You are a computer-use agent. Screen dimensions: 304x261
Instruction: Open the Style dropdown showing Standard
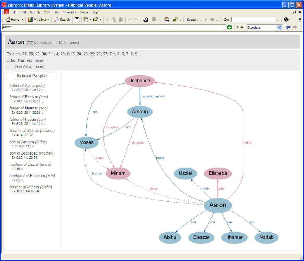(264, 27)
